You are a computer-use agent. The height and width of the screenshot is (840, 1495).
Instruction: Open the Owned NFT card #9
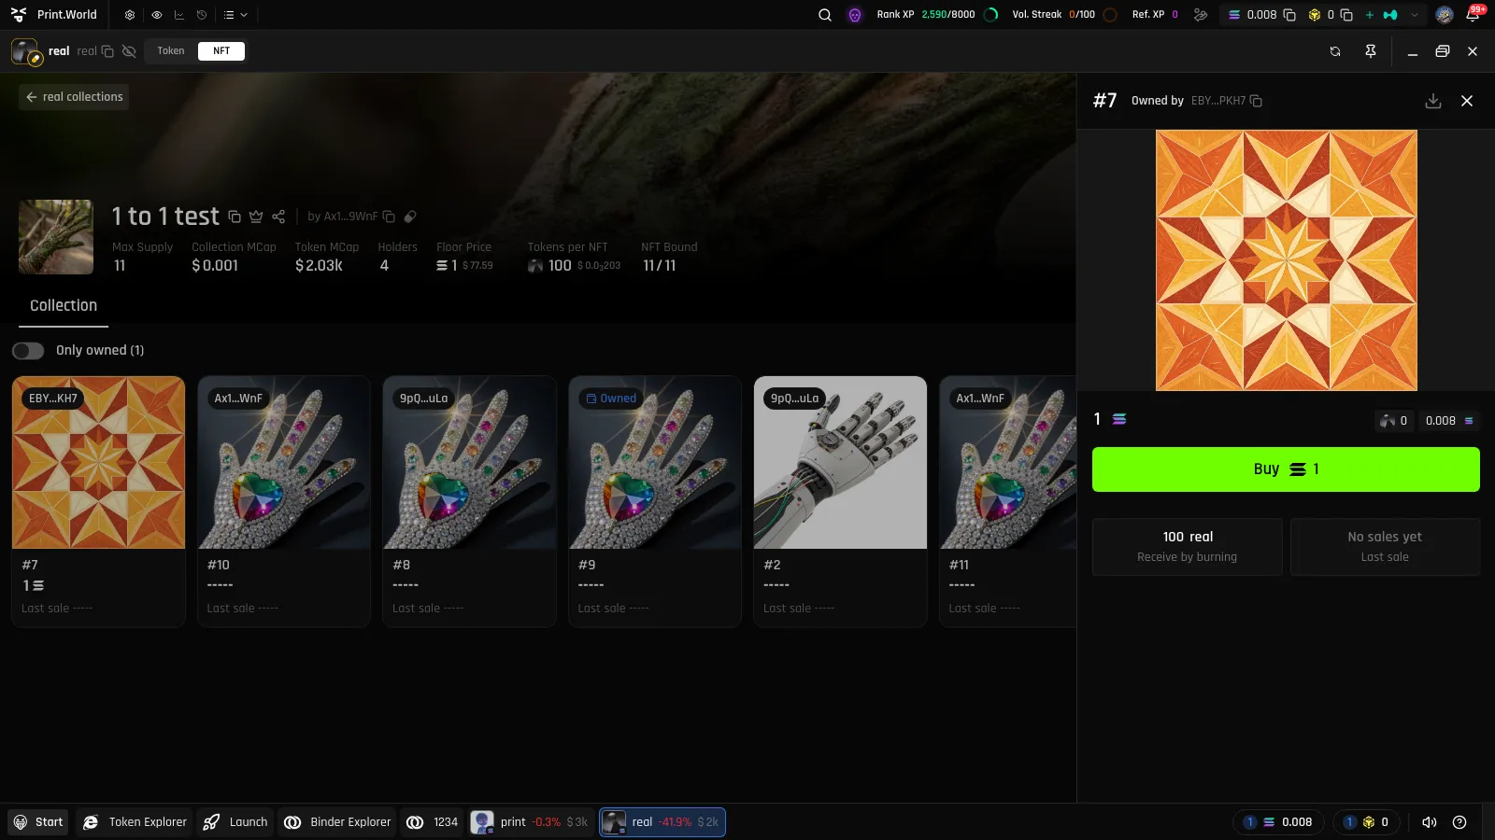pyautogui.click(x=655, y=501)
